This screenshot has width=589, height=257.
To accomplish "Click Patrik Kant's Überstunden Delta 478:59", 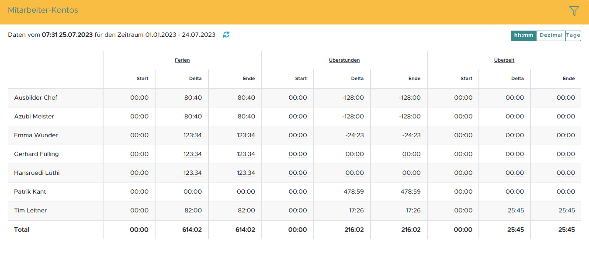I will tap(354, 192).
